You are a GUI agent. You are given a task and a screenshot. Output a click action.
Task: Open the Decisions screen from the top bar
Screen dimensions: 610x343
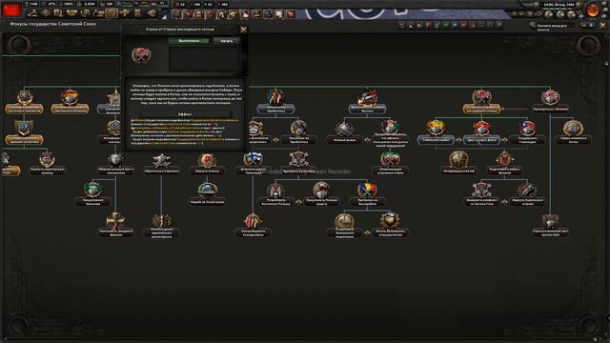pyautogui.click(x=32, y=13)
